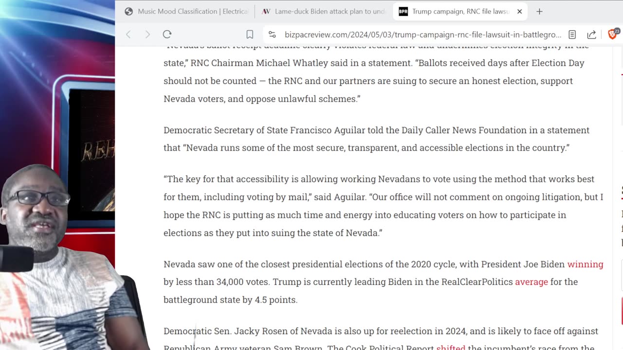
Task: Select the Trump campaign, RNC lawsuit tab
Action: [x=460, y=11]
